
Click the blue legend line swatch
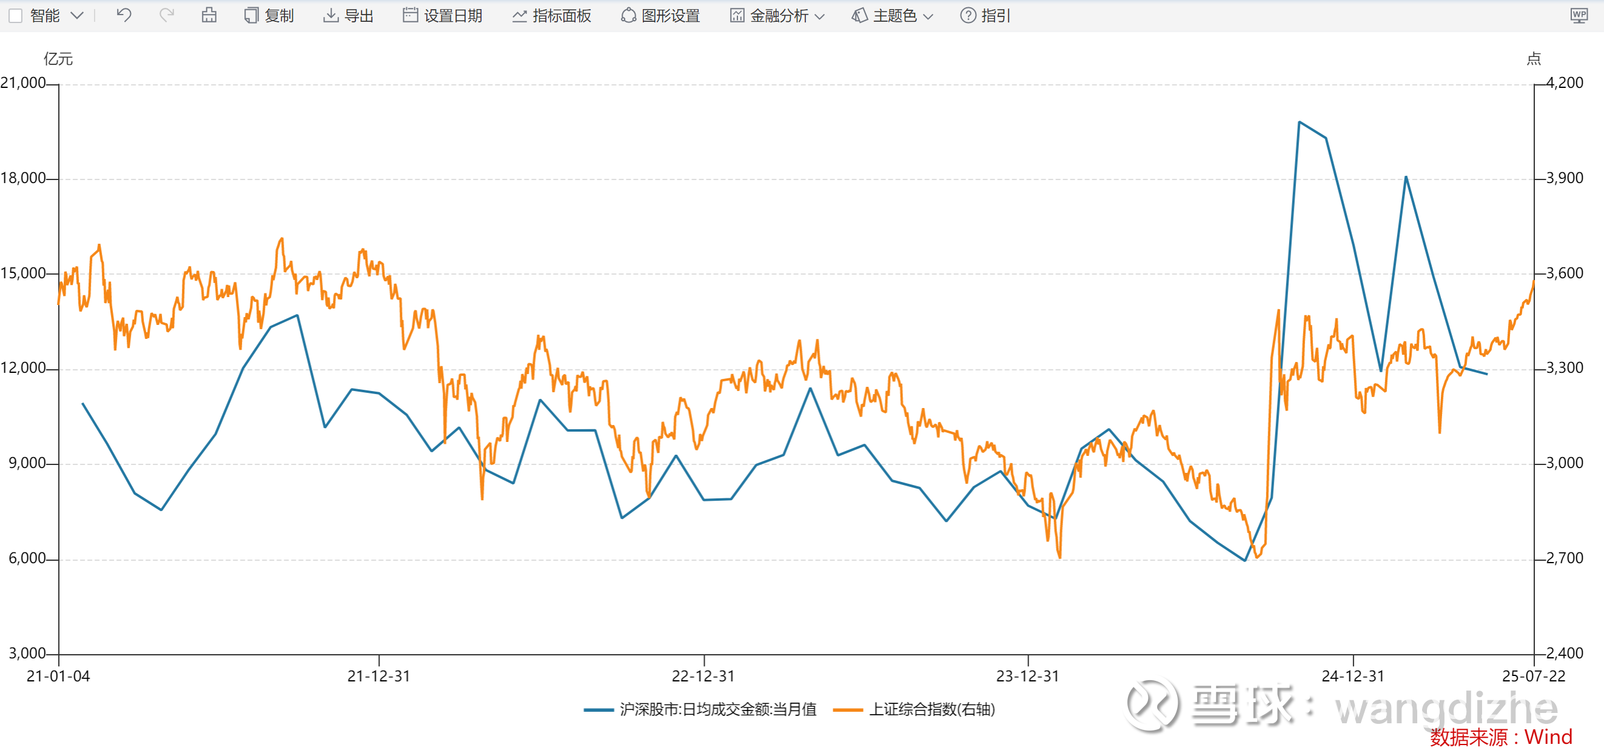pos(599,710)
